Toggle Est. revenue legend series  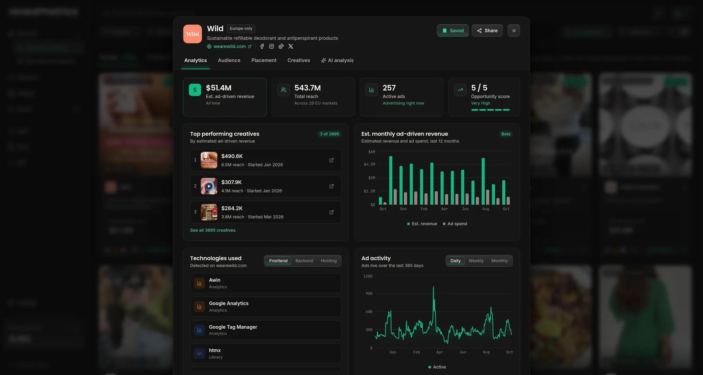tap(422, 224)
